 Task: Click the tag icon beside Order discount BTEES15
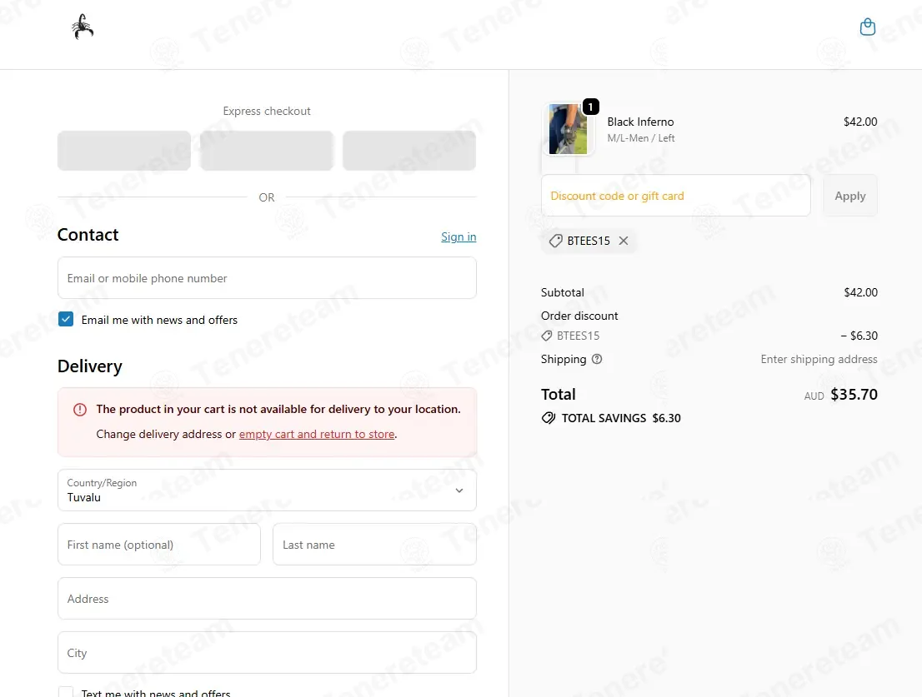547,336
